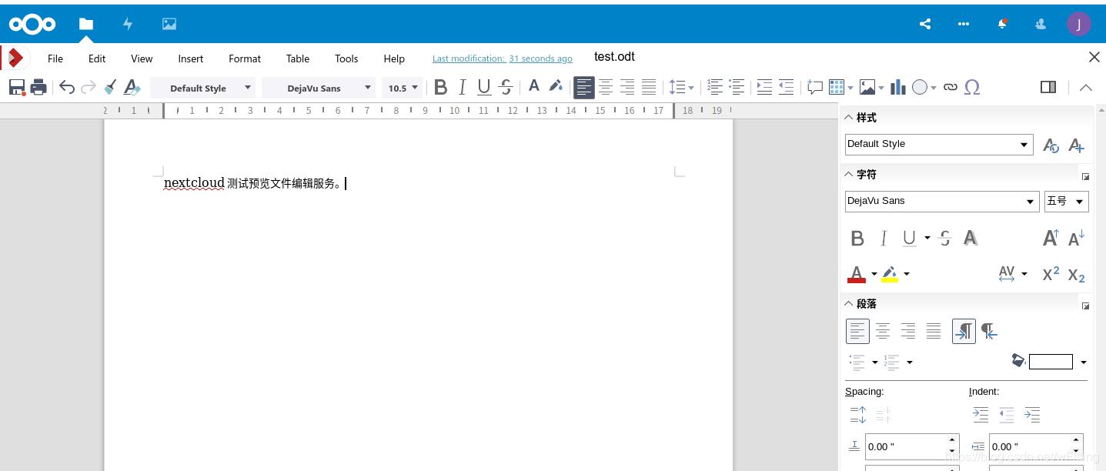Decrease font size in sidebar
The height and width of the screenshot is (471, 1106).
(x=1077, y=238)
